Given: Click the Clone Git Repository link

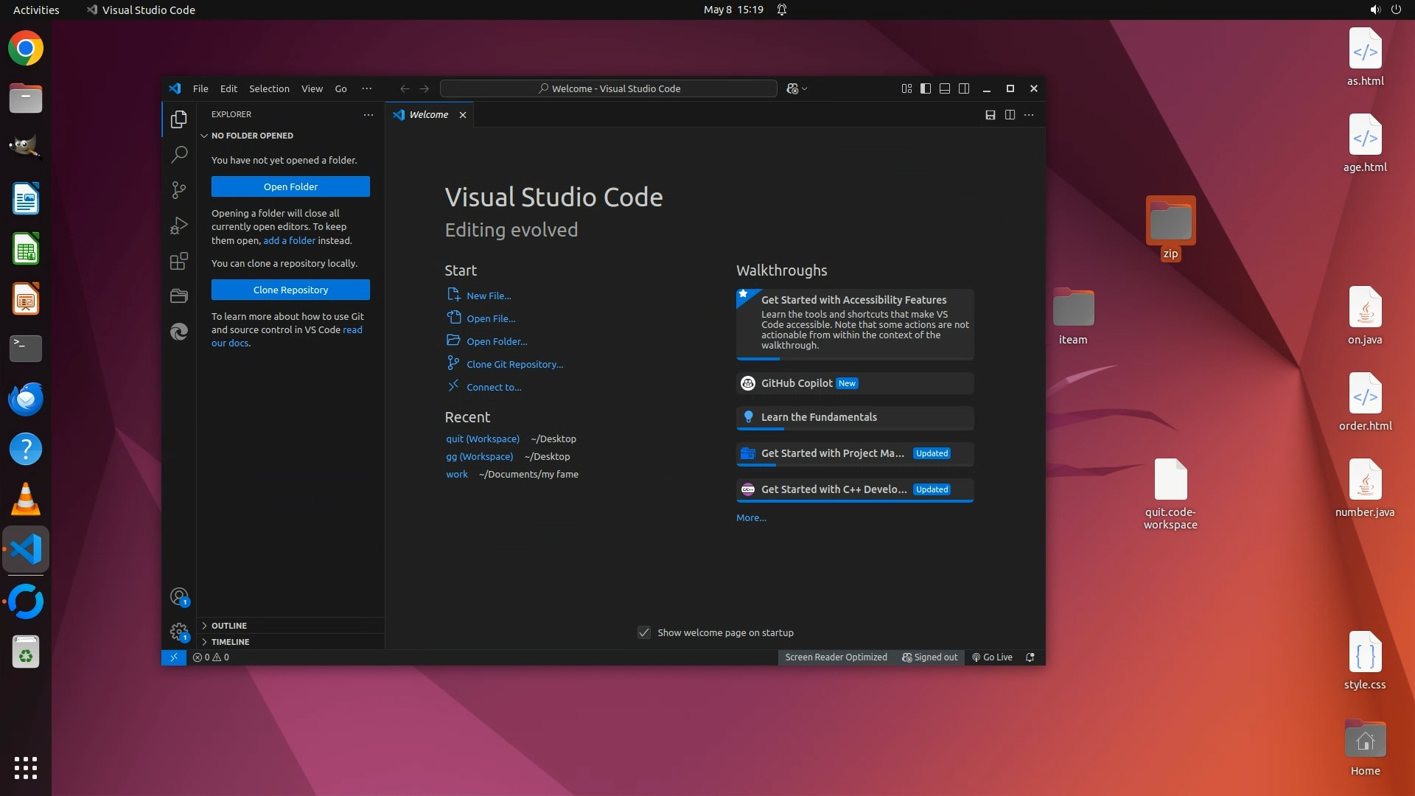Looking at the screenshot, I should pyautogui.click(x=514, y=365).
